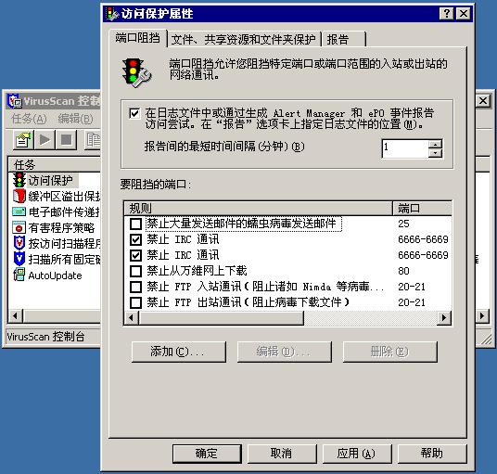Viewport: 497px width, 474px height.
Task: Open the task properties toolbar icon
Action: [x=23, y=140]
